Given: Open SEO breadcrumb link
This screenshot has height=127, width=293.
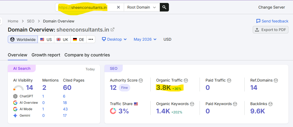Looking at the screenshot, I should pyautogui.click(x=31, y=21).
